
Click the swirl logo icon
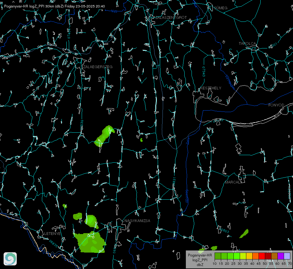click(x=10, y=259)
